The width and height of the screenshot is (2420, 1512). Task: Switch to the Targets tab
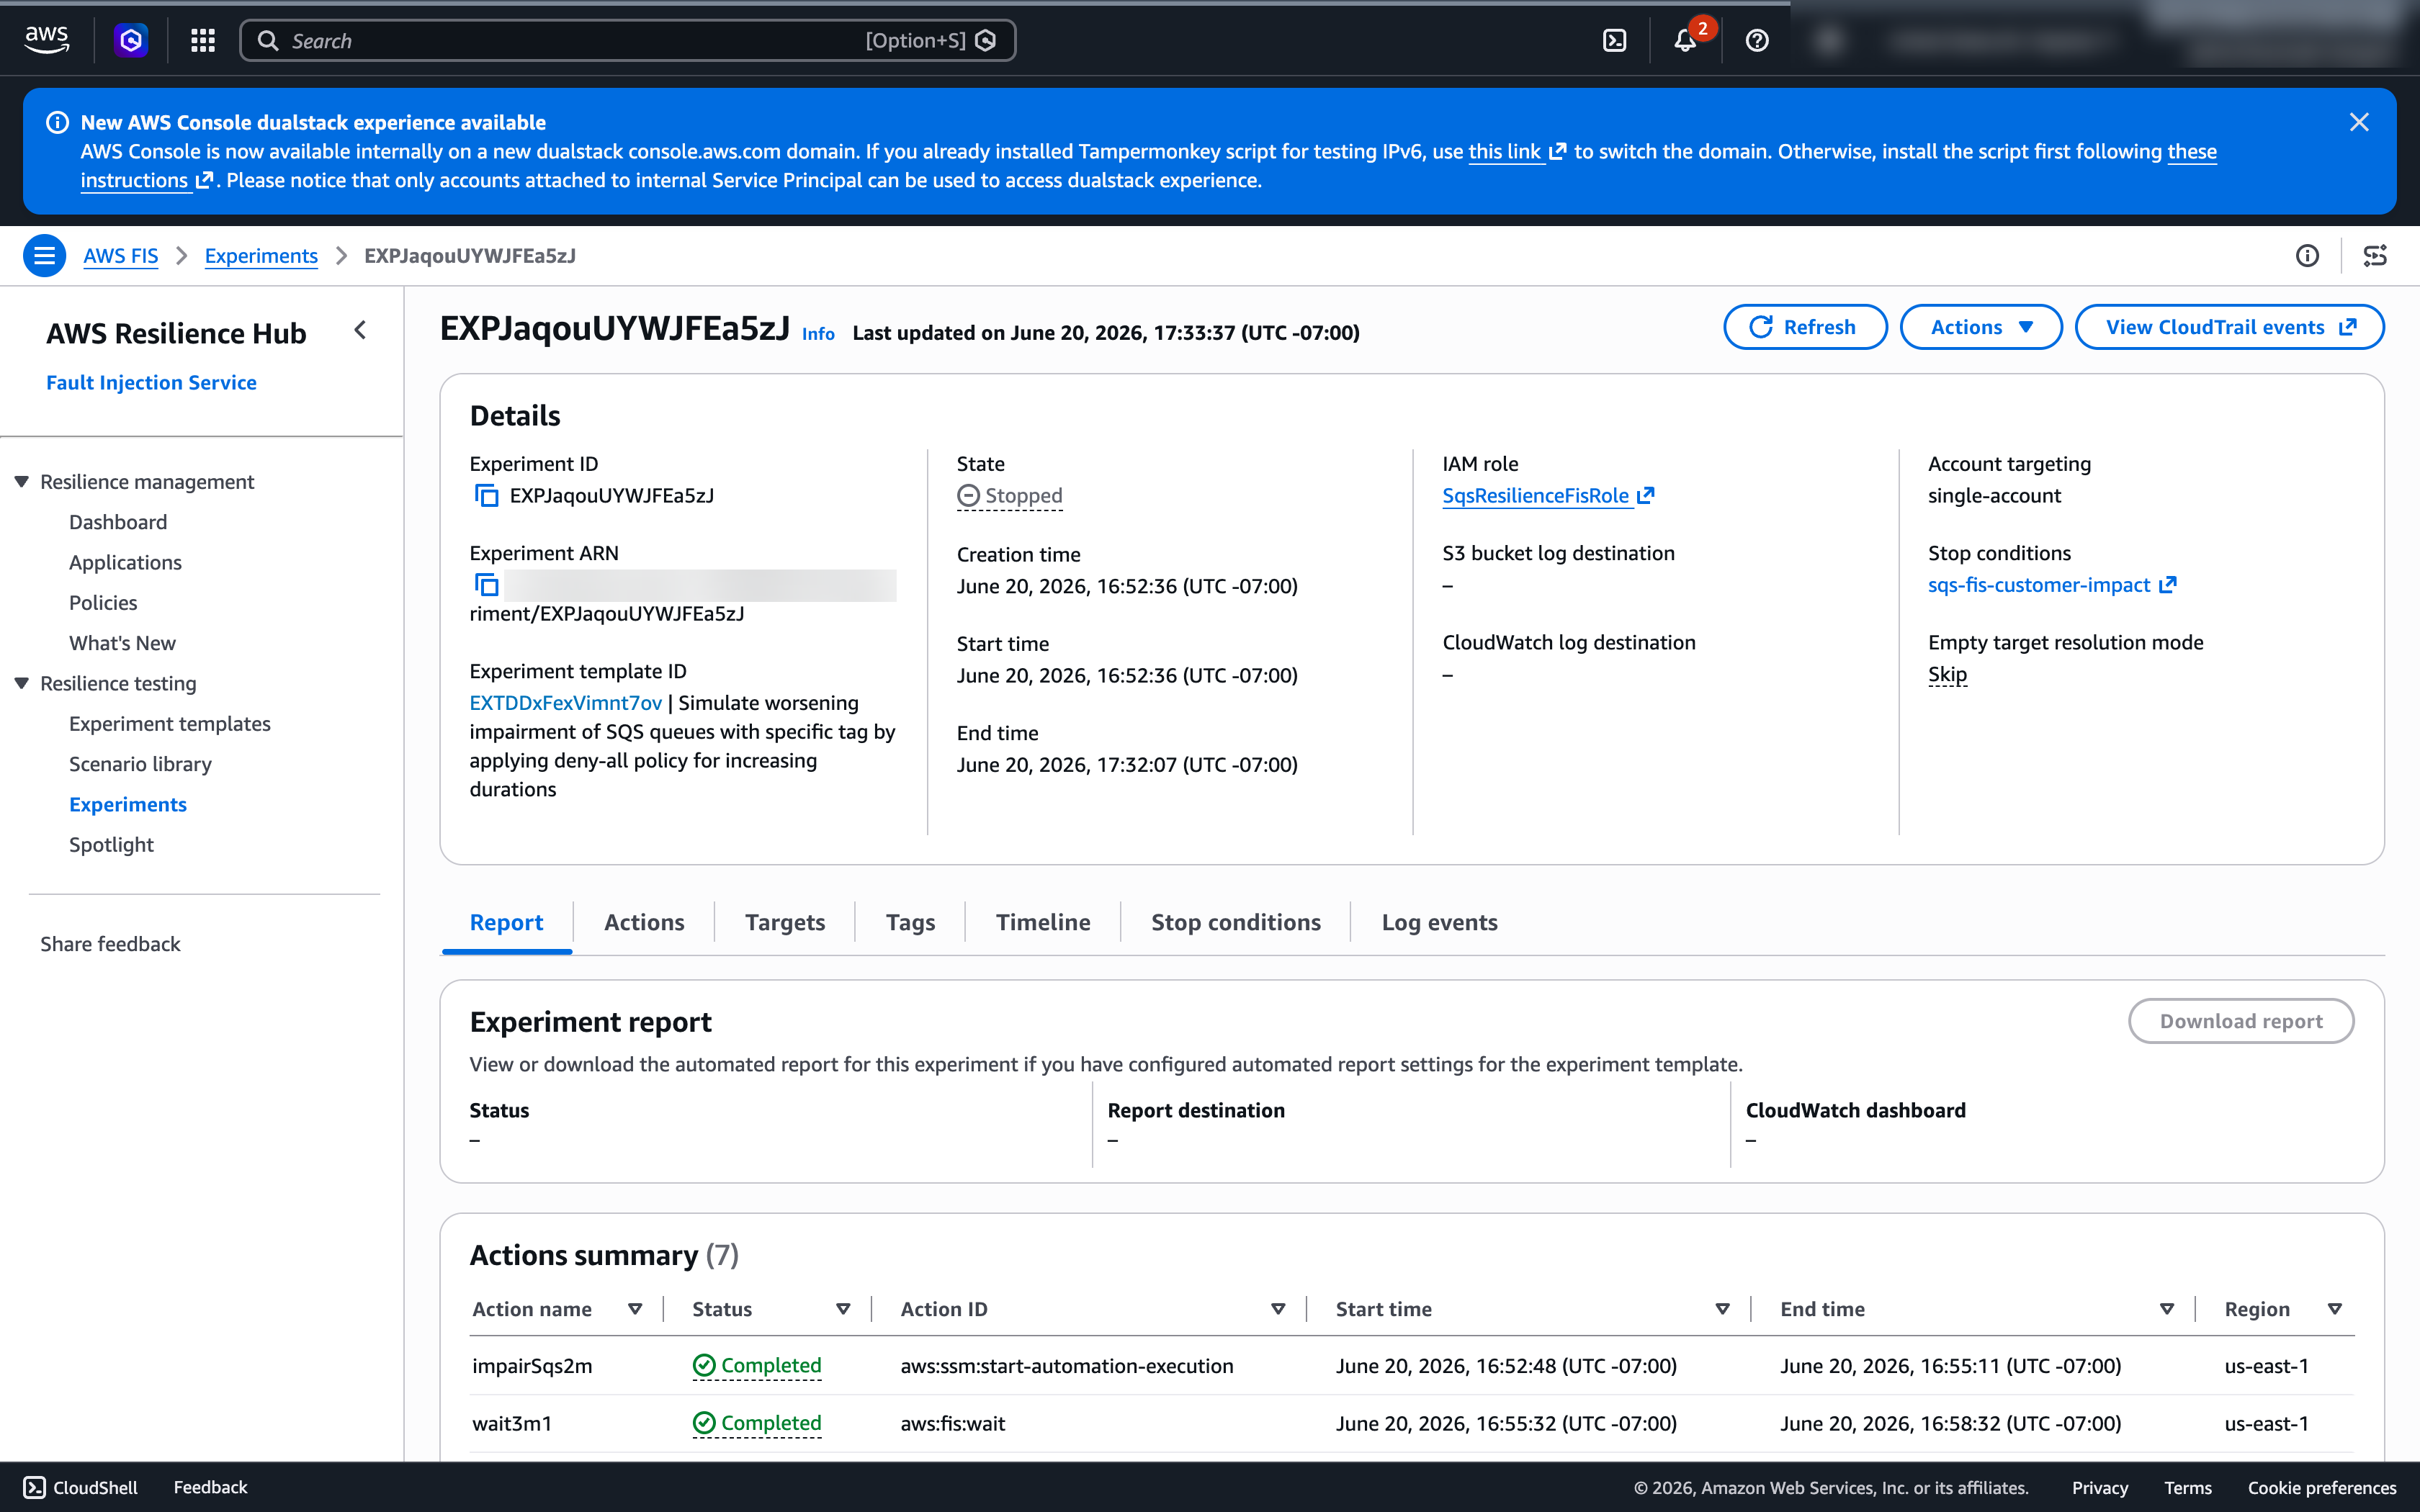(x=785, y=922)
